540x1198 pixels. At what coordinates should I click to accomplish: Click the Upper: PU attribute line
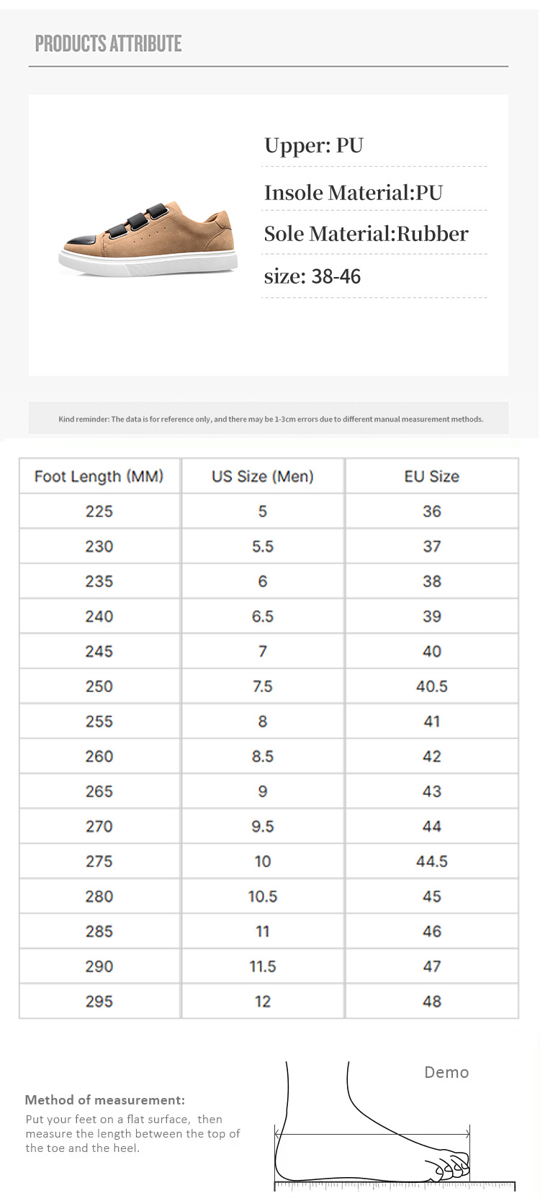click(314, 145)
